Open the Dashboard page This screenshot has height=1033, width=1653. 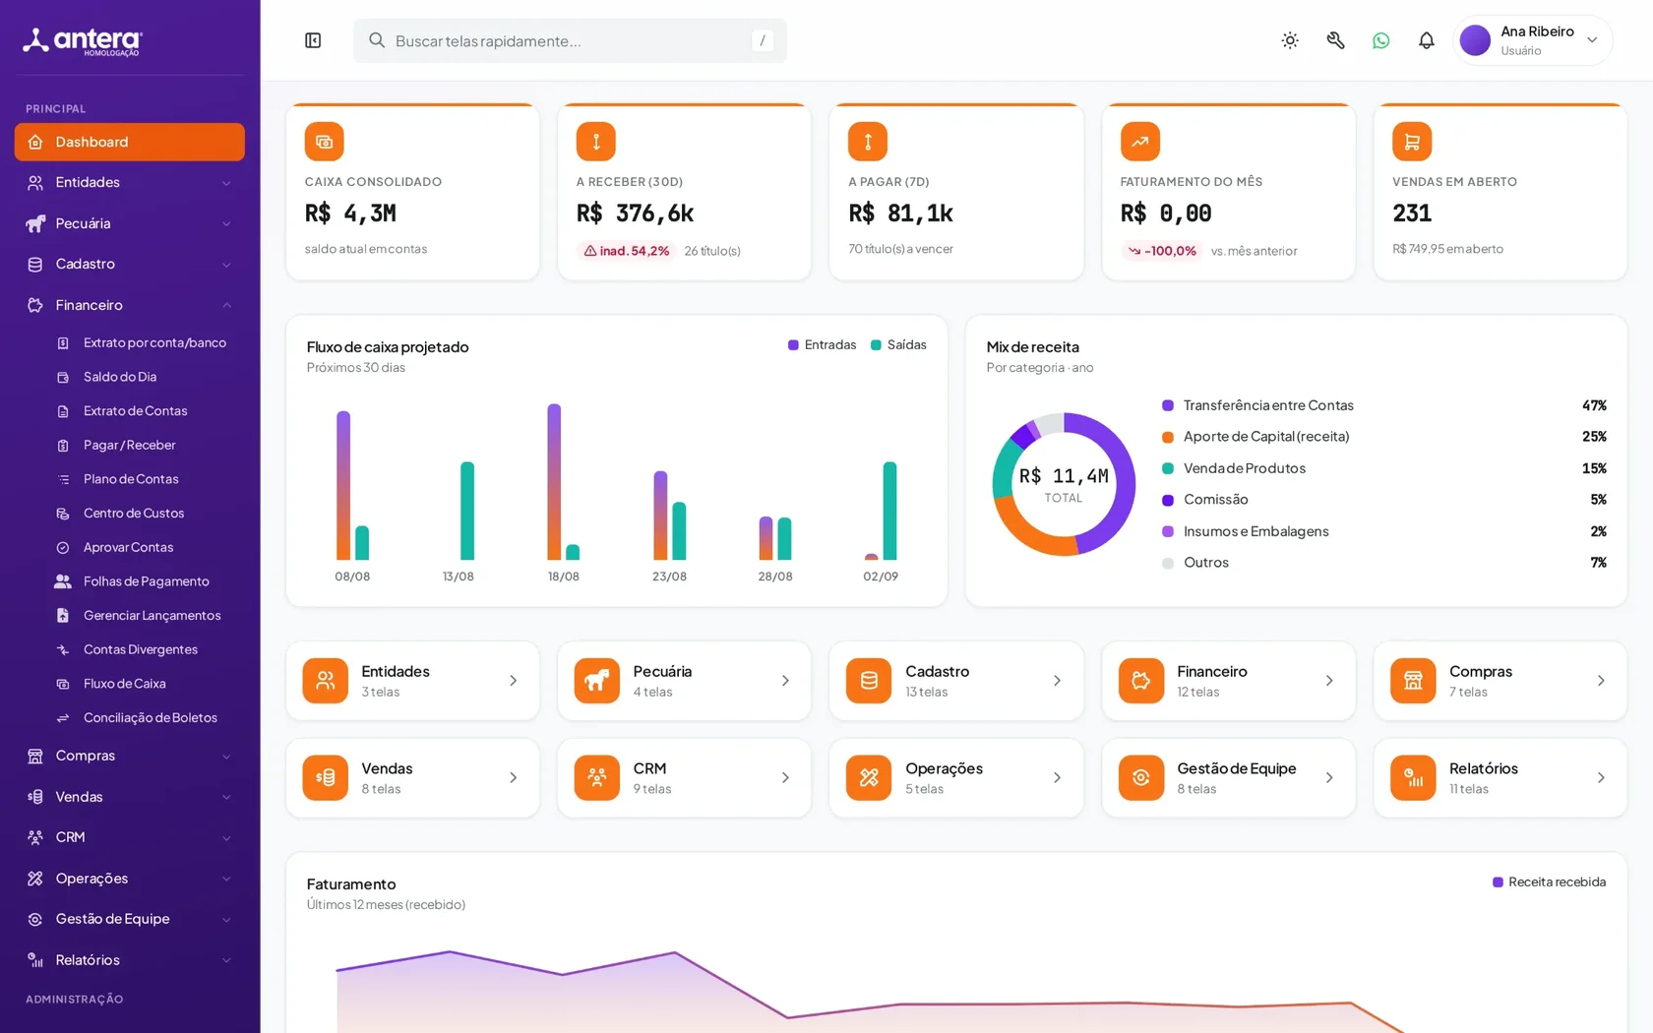130,142
